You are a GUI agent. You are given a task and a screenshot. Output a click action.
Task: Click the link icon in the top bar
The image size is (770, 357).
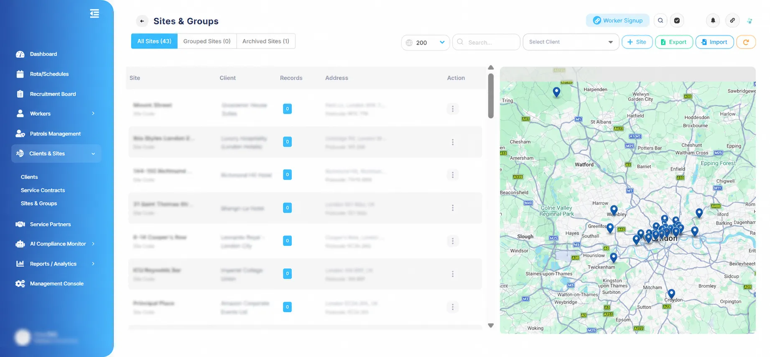[732, 20]
